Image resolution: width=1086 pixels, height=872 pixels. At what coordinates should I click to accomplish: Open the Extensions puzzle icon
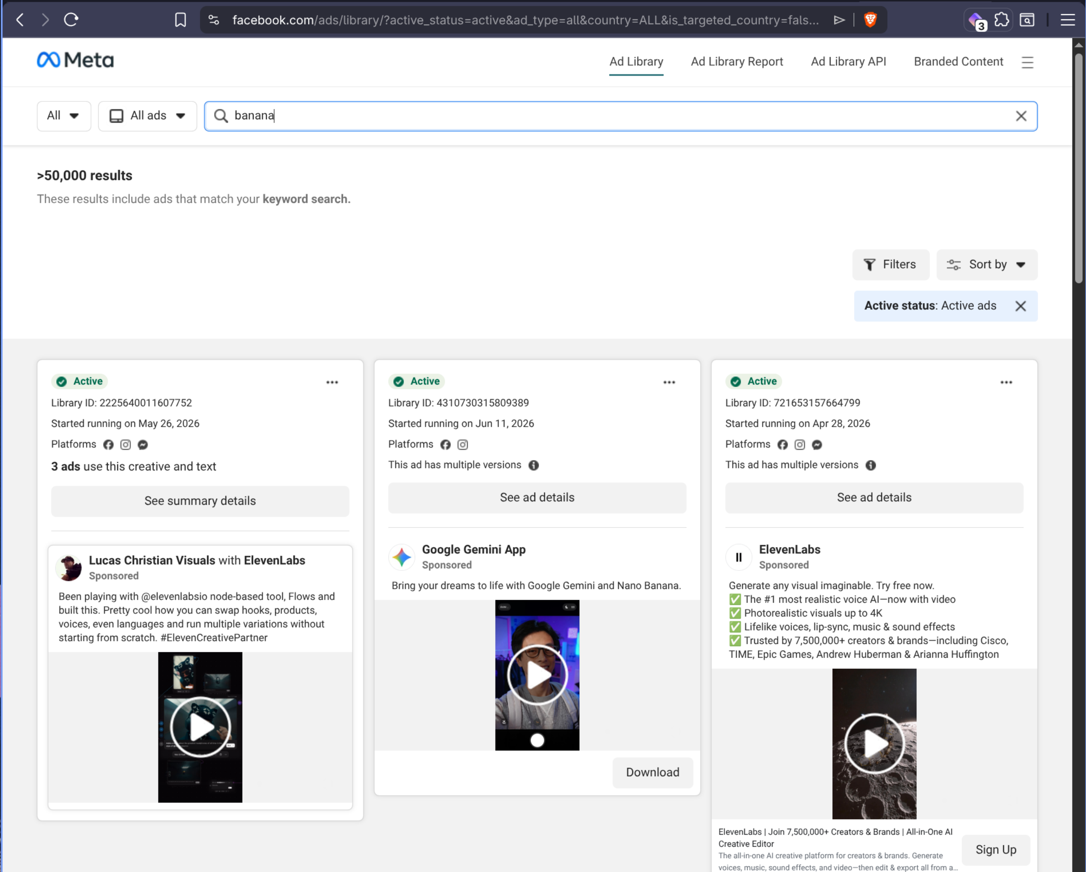1001,20
